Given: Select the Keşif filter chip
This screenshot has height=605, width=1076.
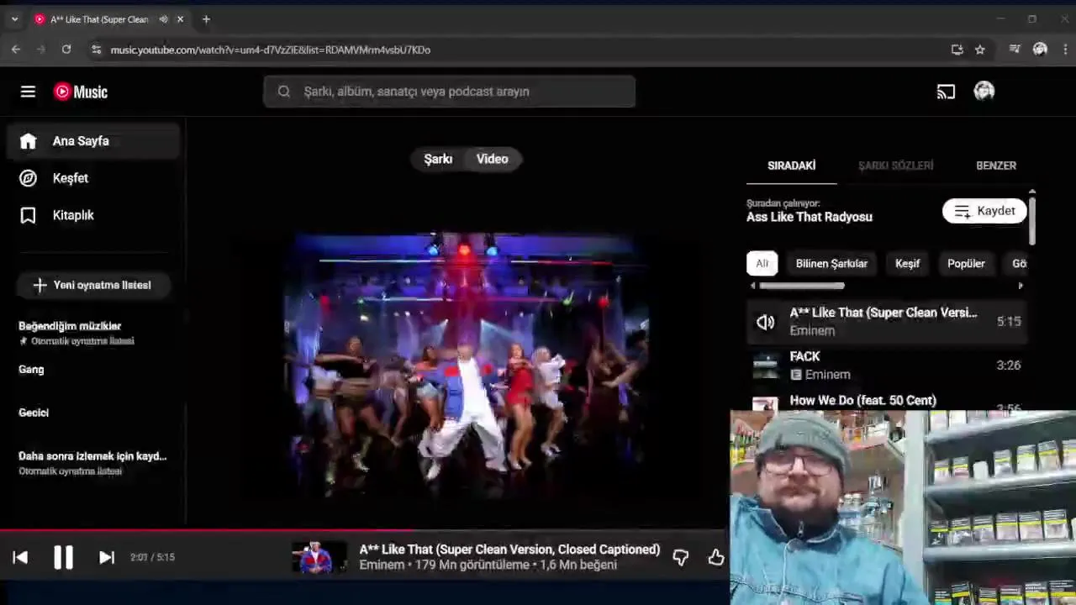Looking at the screenshot, I should pos(907,264).
